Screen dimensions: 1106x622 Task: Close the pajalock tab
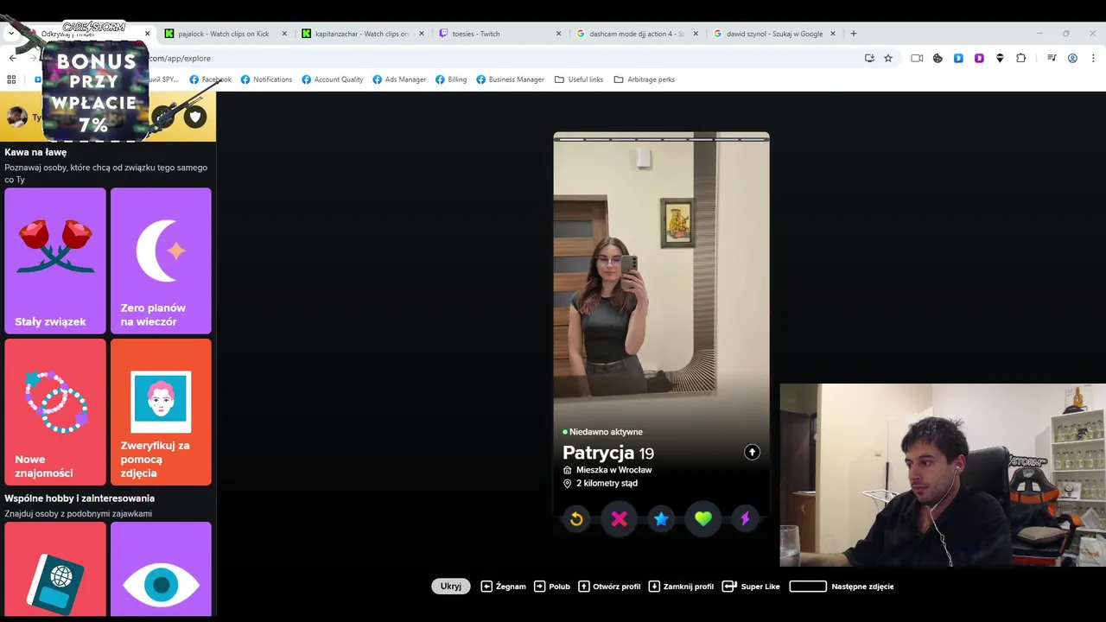(x=284, y=34)
